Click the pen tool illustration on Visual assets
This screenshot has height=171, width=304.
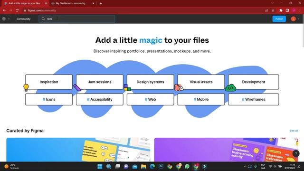(x=179, y=87)
